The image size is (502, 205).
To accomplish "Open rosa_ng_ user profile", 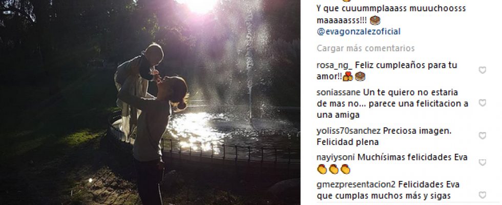I will click(334, 66).
